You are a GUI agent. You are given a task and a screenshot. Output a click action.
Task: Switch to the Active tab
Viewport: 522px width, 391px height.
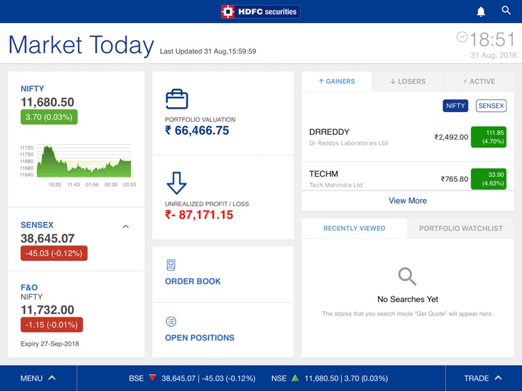point(479,81)
